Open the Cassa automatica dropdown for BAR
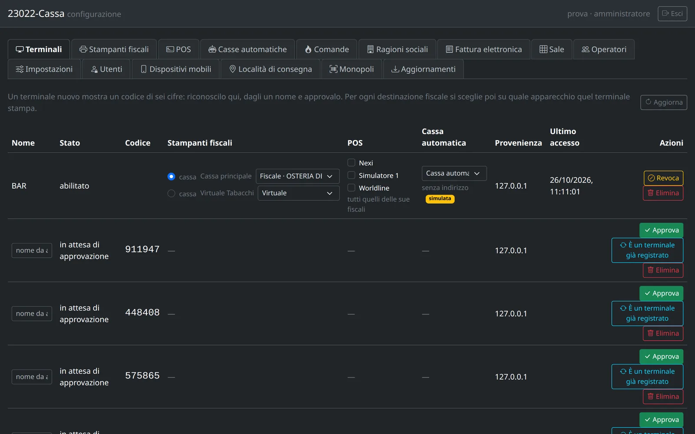The height and width of the screenshot is (434, 695). (454, 173)
